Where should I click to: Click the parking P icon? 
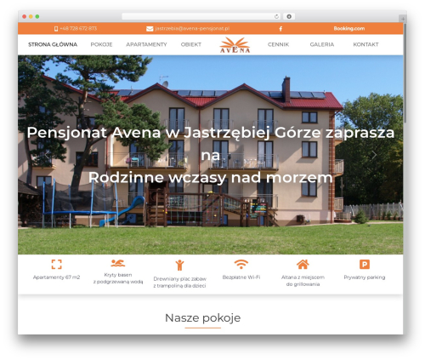click(x=365, y=264)
